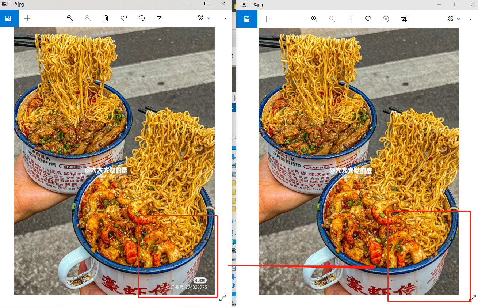Rotate the photo in the left window
Viewport: 478px width, 307px height.
pyautogui.click(x=142, y=18)
